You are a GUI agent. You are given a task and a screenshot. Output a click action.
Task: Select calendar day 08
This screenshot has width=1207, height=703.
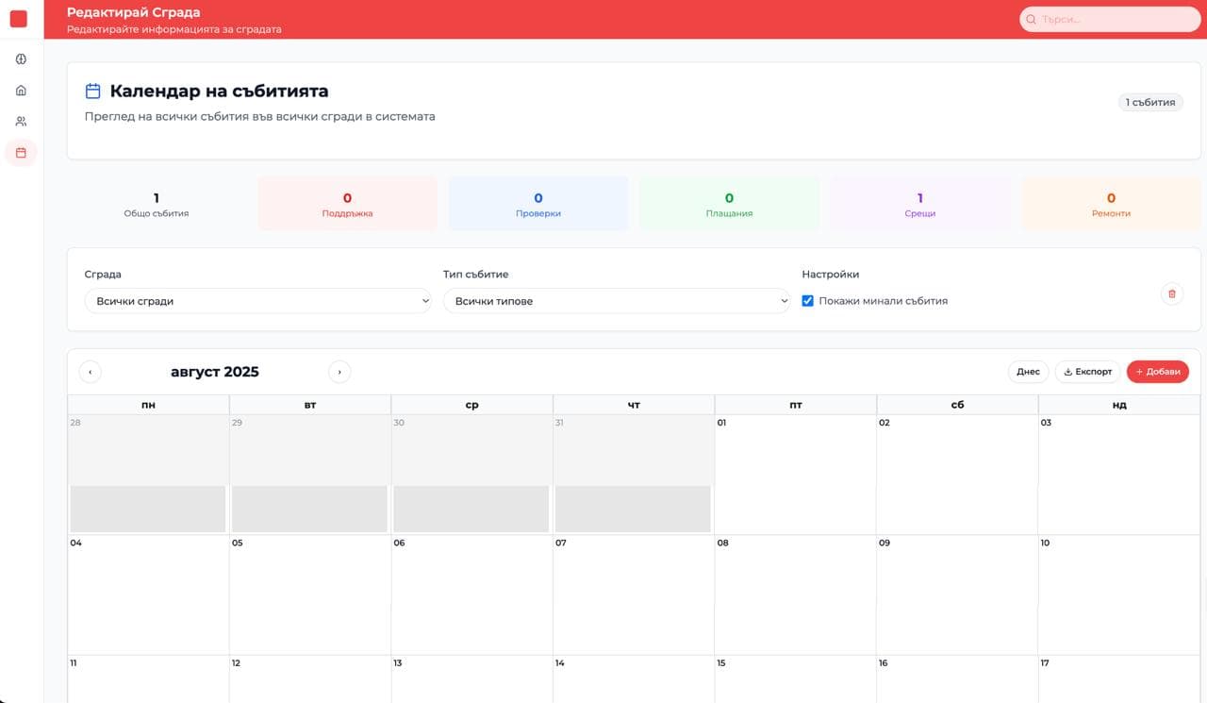click(796, 594)
